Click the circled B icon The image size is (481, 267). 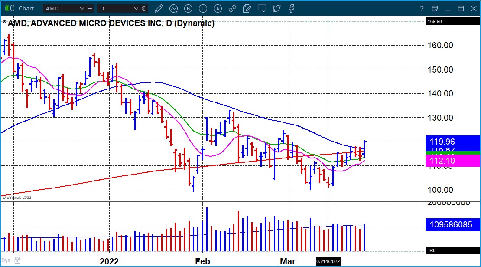point(188,9)
